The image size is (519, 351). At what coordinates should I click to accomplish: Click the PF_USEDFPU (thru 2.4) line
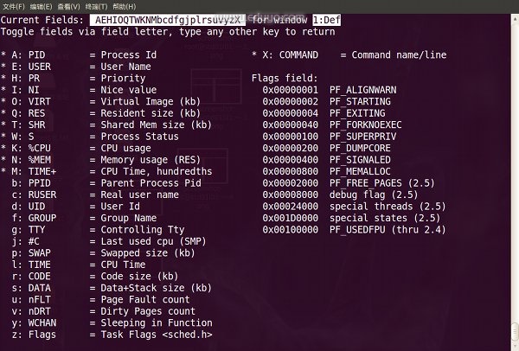click(355, 229)
